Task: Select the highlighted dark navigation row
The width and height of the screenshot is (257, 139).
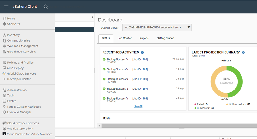Action: click(75, 30)
